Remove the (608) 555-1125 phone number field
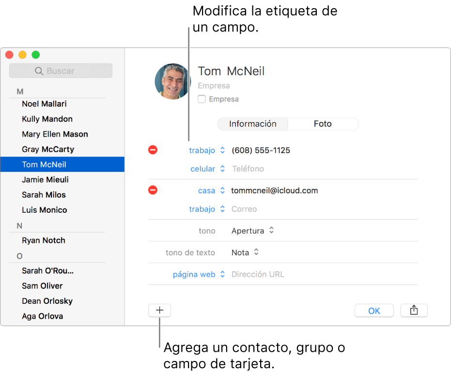Viewport: 451px width, 375px height. (153, 150)
